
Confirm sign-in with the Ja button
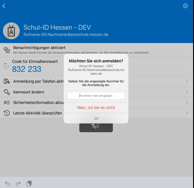[x=96, y=118]
